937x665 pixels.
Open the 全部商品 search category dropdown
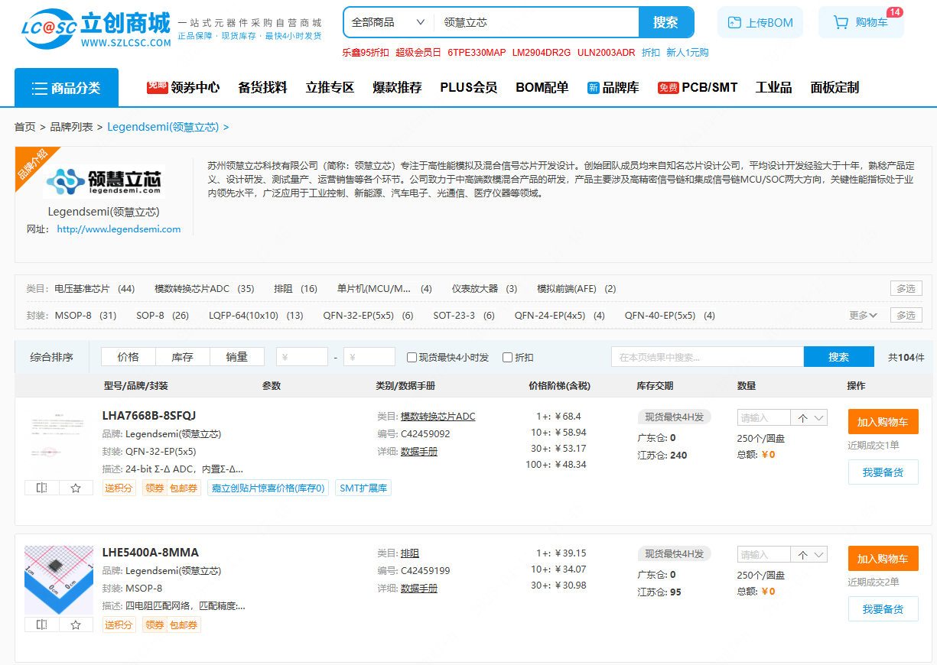[388, 23]
